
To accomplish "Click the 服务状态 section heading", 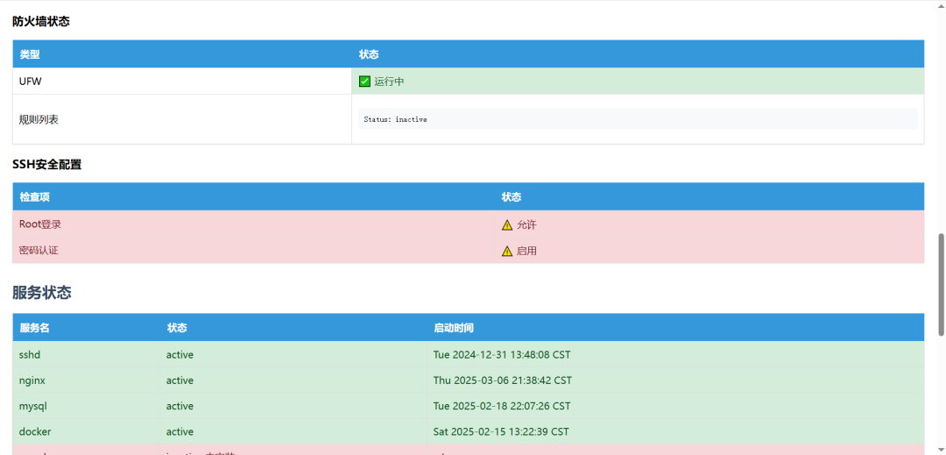I will coord(42,293).
